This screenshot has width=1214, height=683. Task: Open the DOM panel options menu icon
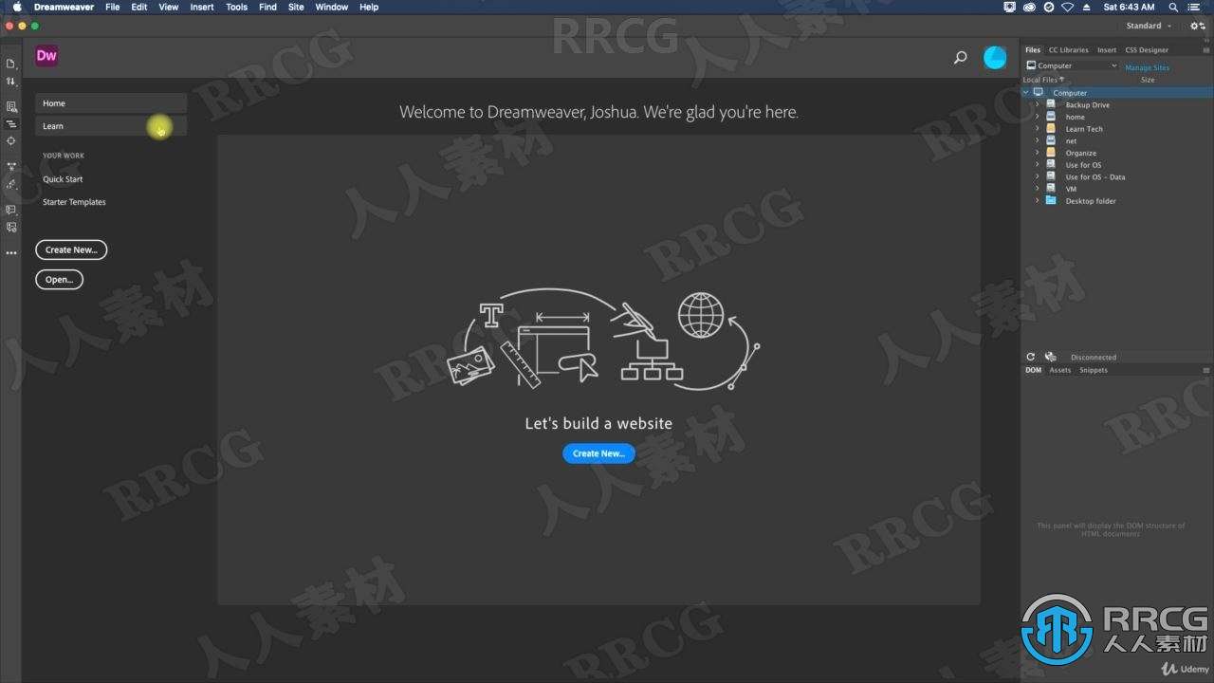pyautogui.click(x=1206, y=370)
